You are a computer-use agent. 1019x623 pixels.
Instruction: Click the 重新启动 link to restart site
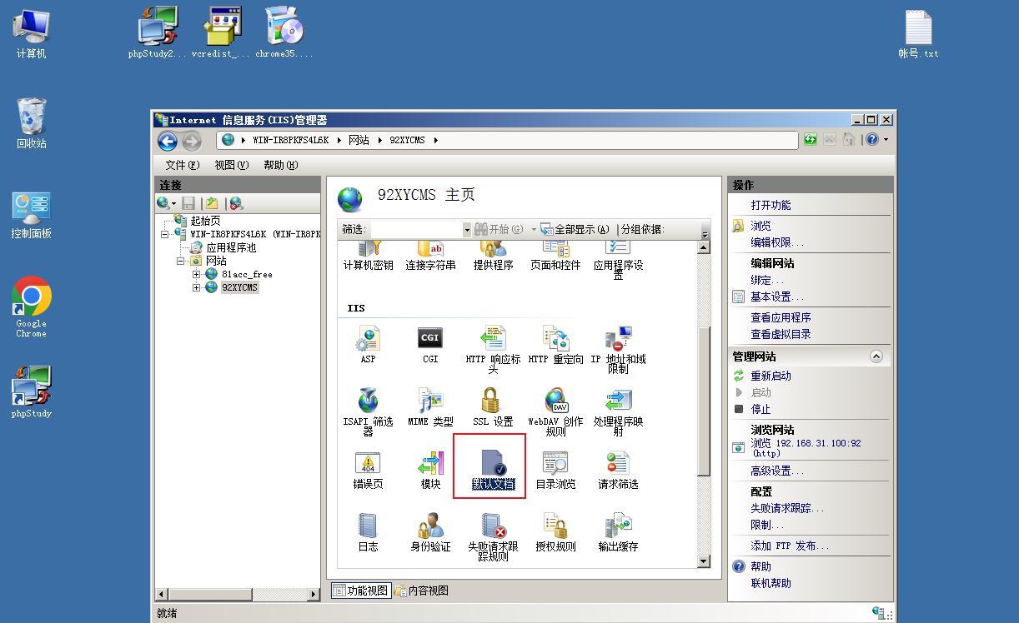click(x=771, y=376)
